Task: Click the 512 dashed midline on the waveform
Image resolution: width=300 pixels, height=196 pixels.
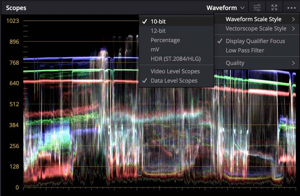Action: [80, 104]
